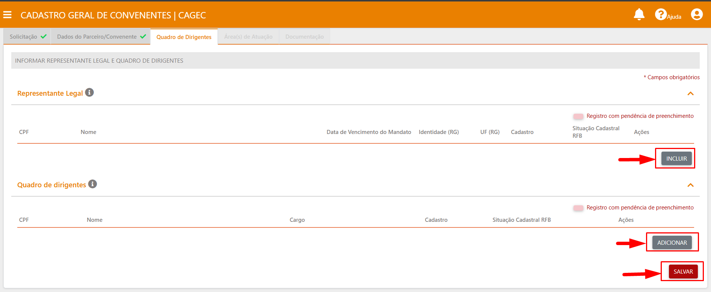711x292 pixels.
Task: Click the CADASTRO GERAL DE CONVENENTES title
Action: tap(113, 15)
